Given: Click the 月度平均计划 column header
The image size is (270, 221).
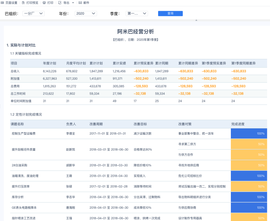Looking at the screenshot, I should 76,63.
